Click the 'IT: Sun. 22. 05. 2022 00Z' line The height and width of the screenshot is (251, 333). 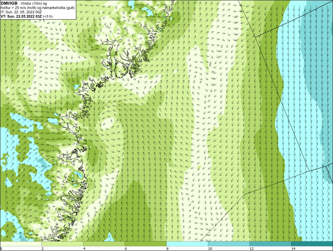pos(21,12)
